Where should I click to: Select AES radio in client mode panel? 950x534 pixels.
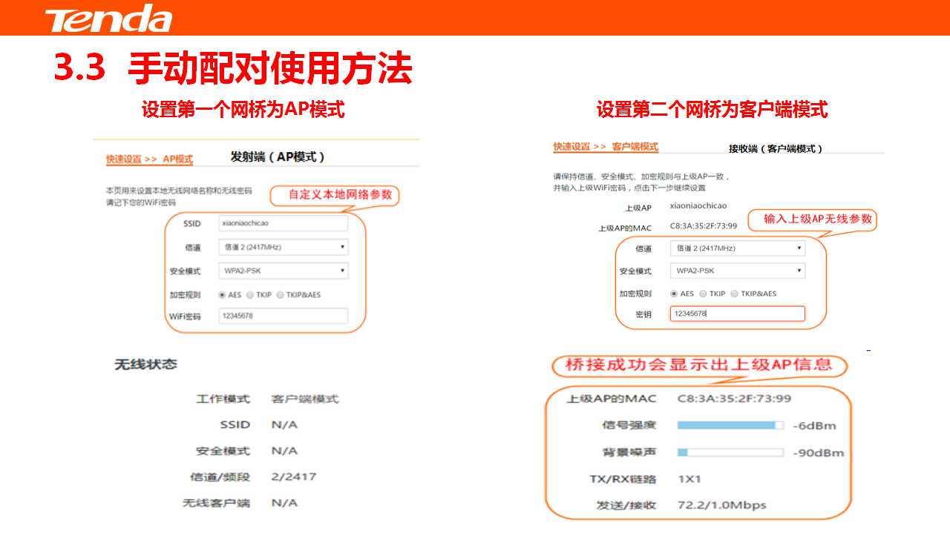[x=674, y=294]
